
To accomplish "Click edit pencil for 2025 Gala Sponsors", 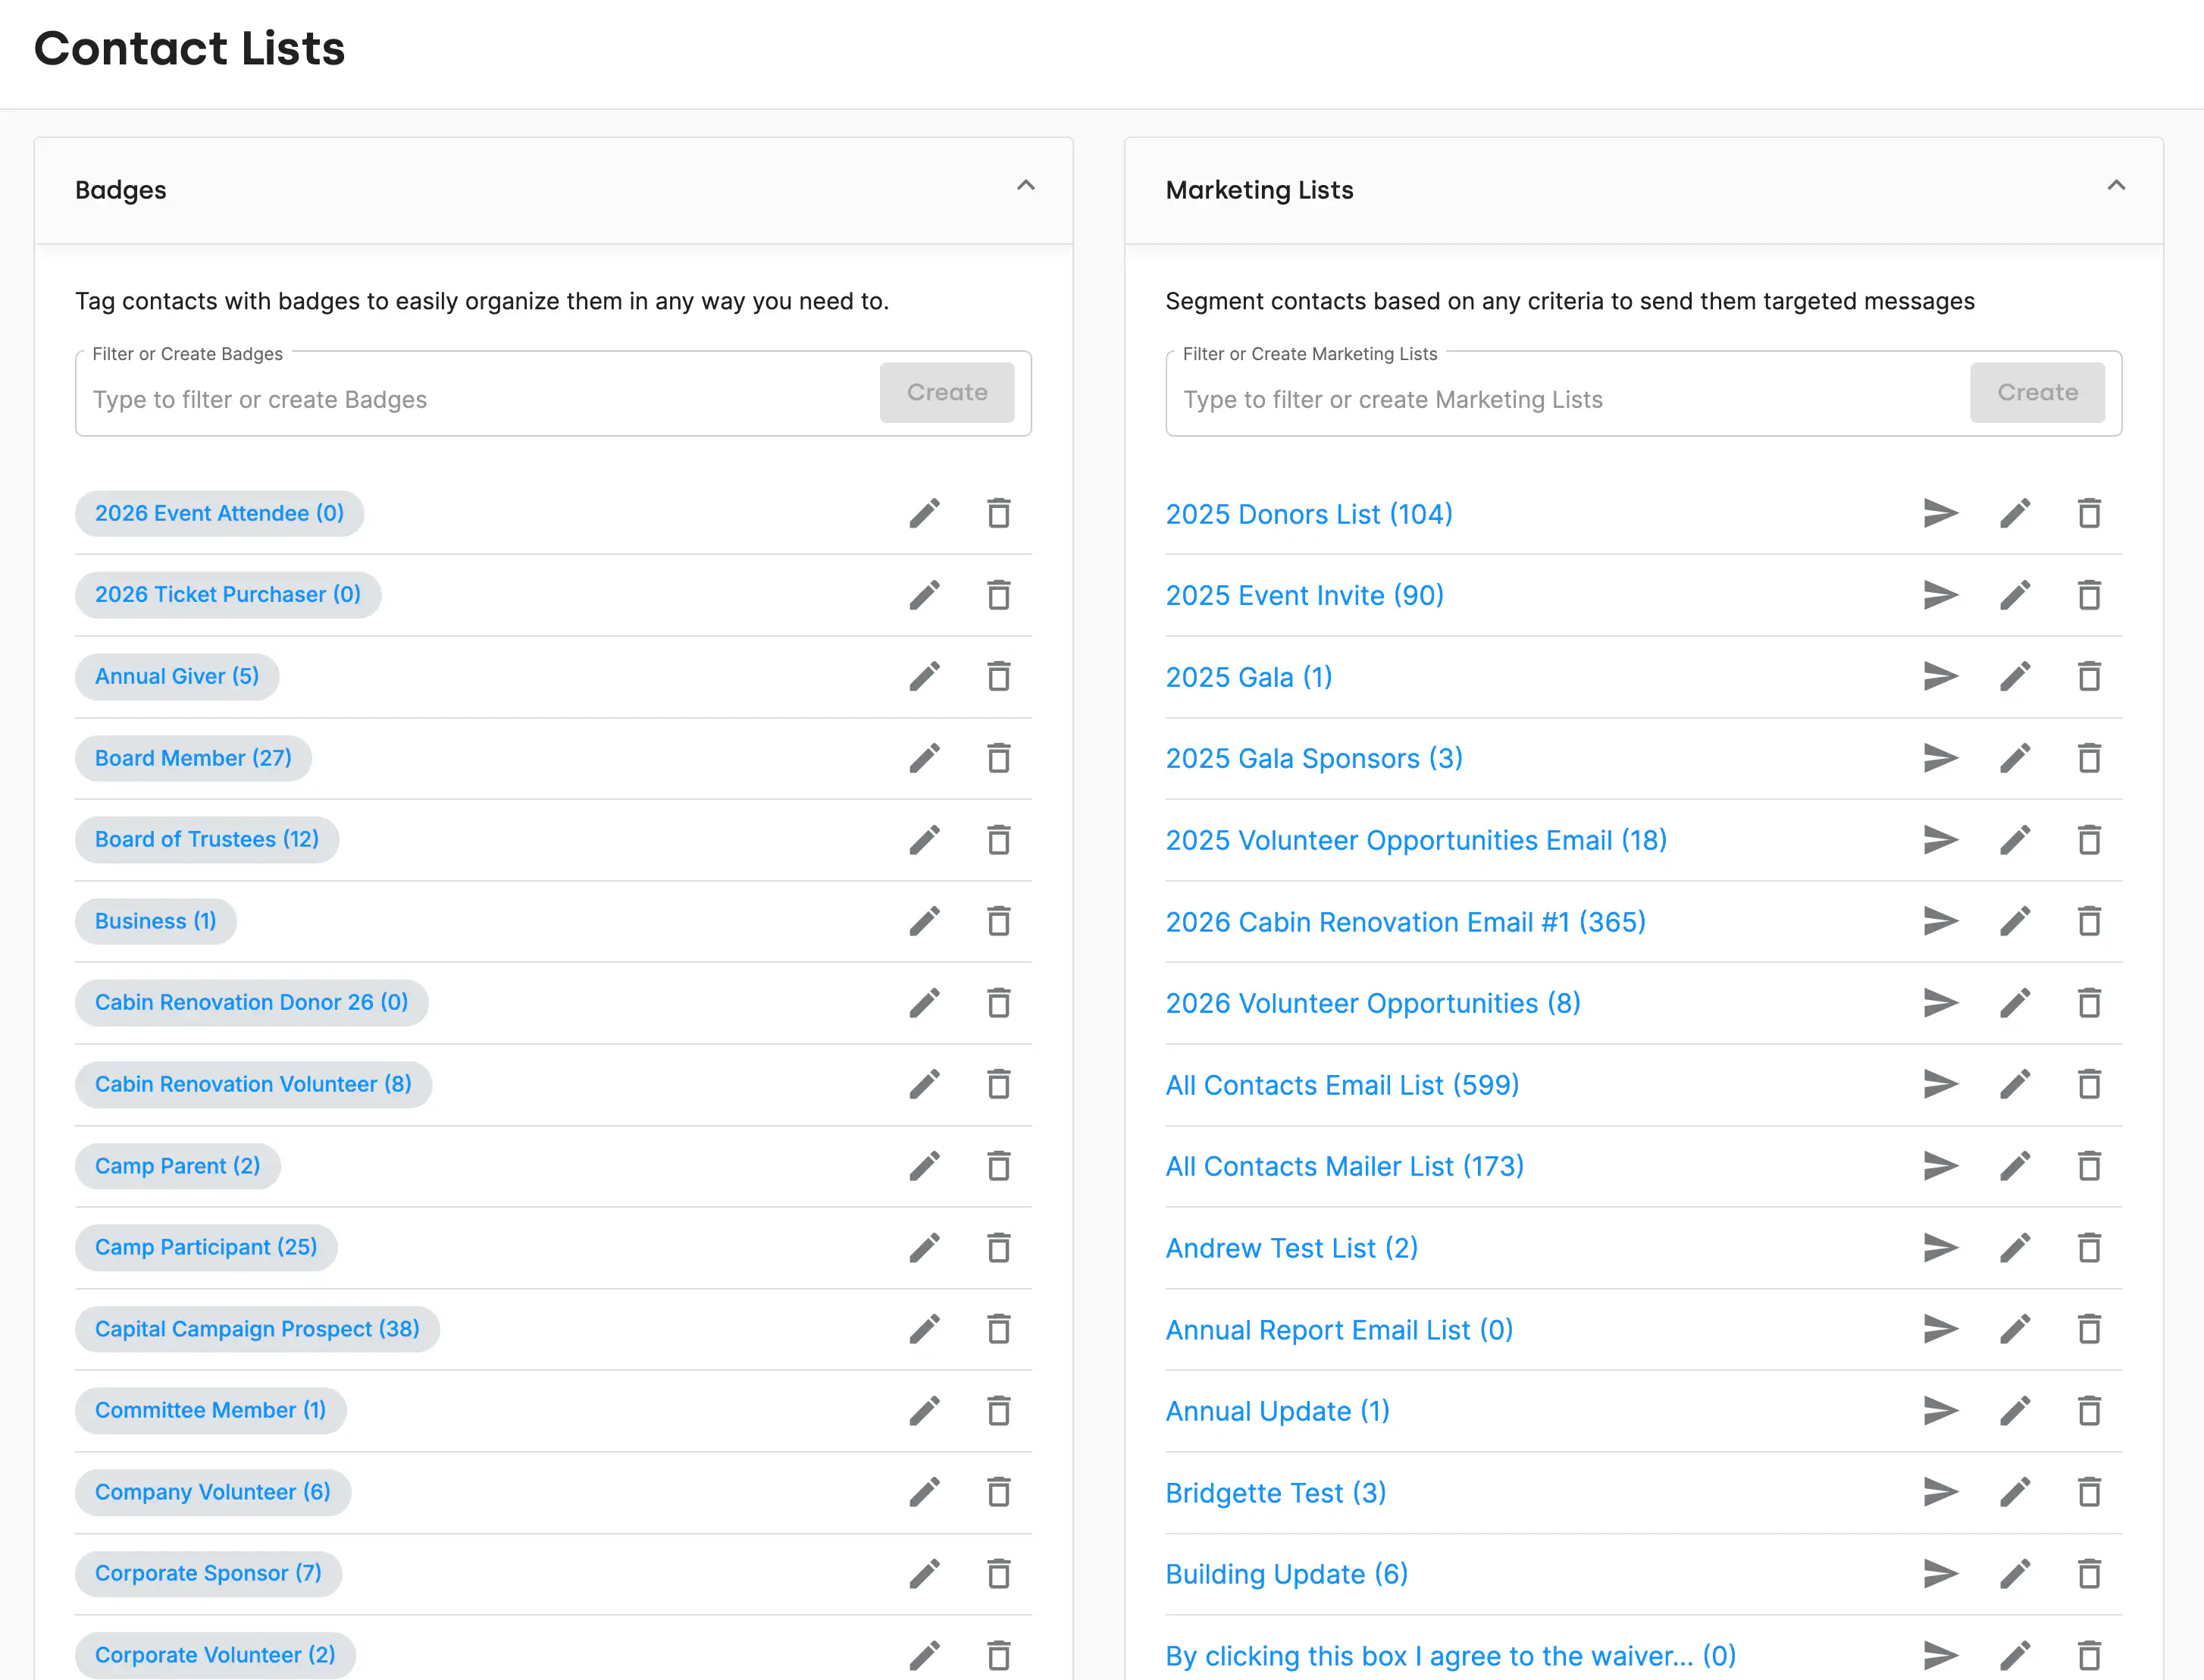I will (2015, 758).
